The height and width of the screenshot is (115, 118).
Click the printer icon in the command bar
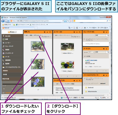85,28
